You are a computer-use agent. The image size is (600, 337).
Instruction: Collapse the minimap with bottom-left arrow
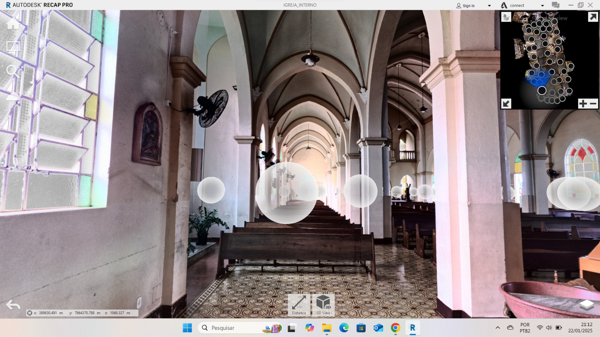pos(506,104)
